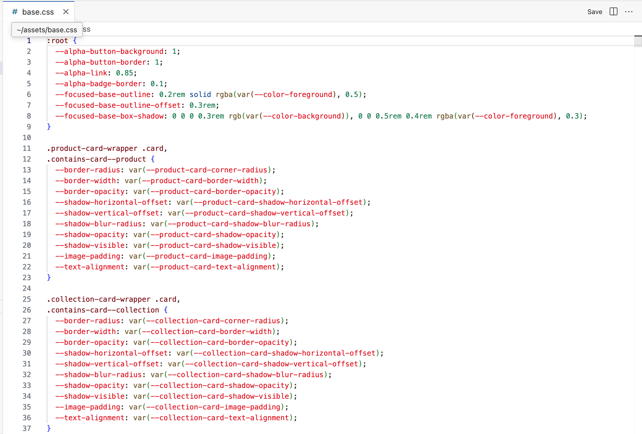Click the split editor icon
The width and height of the screenshot is (642, 434).
614,12
